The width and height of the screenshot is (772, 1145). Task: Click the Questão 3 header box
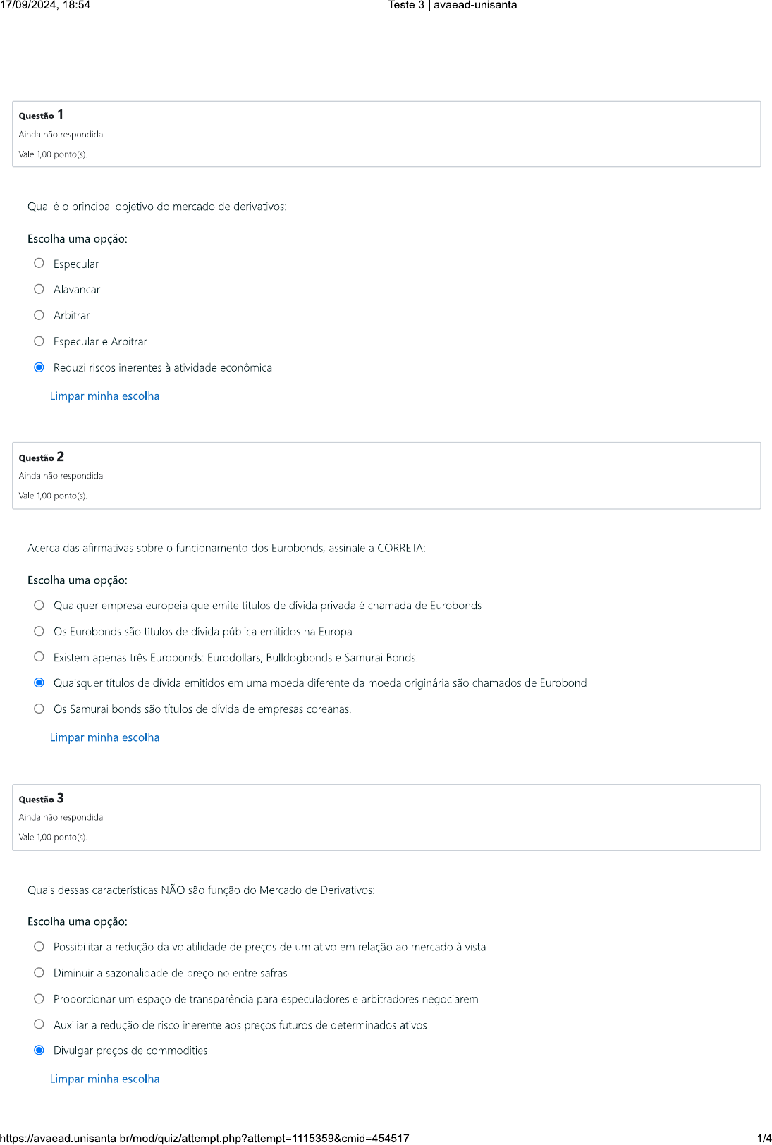point(386,817)
